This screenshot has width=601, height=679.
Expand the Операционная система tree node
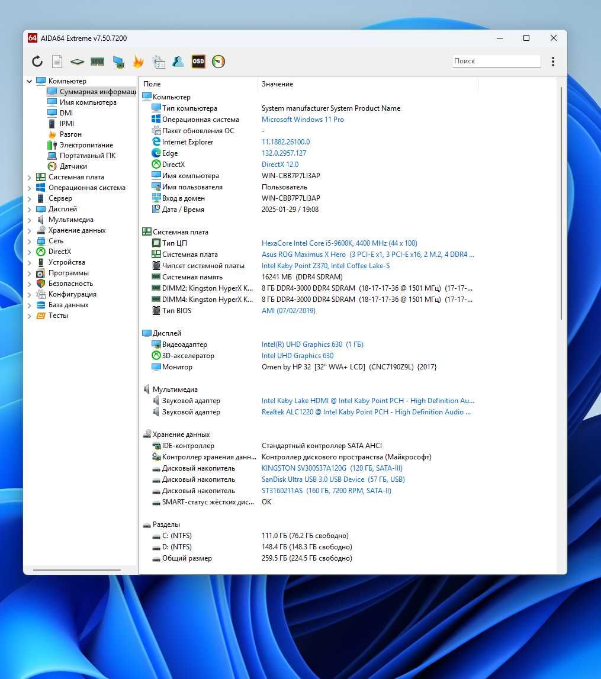click(30, 188)
